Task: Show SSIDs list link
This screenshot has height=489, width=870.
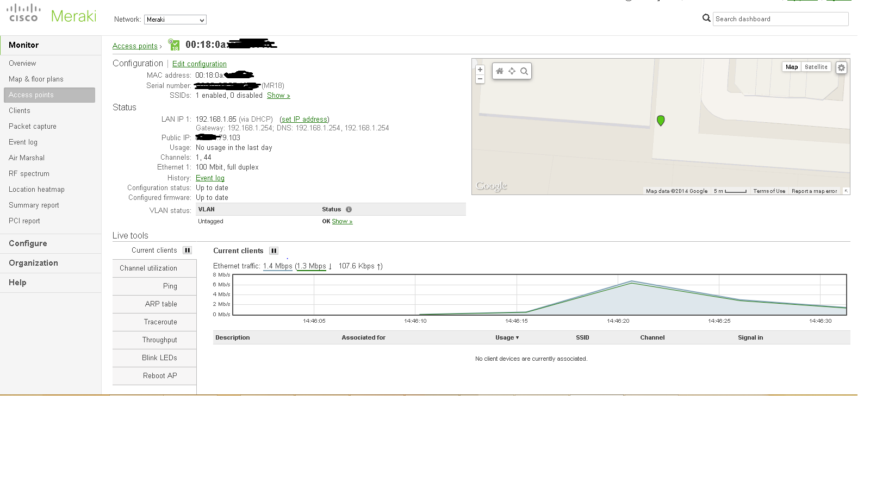Action: [x=278, y=96]
